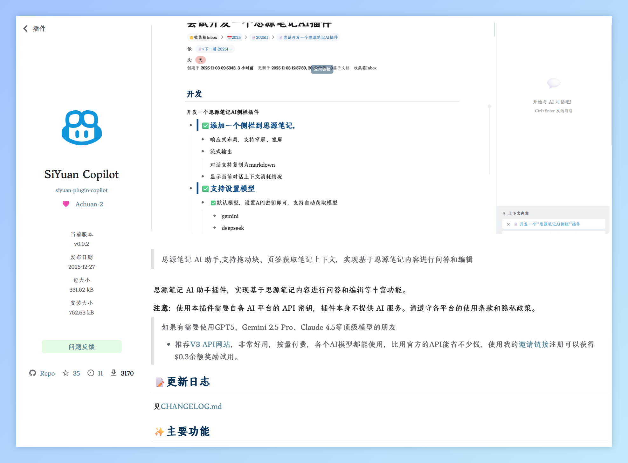628x463 pixels.
Task: Click the downloads arrow icon
Action: (x=114, y=373)
